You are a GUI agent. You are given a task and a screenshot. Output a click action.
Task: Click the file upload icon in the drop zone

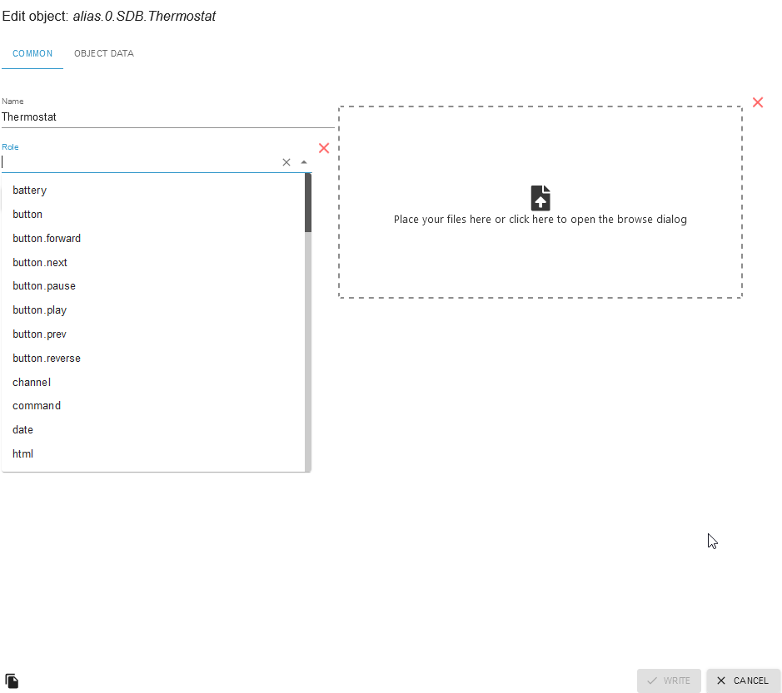540,198
